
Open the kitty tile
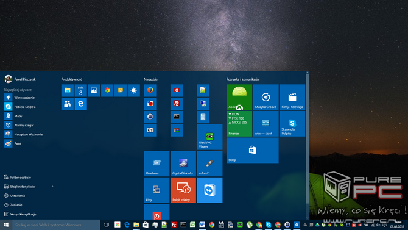[x=157, y=190]
